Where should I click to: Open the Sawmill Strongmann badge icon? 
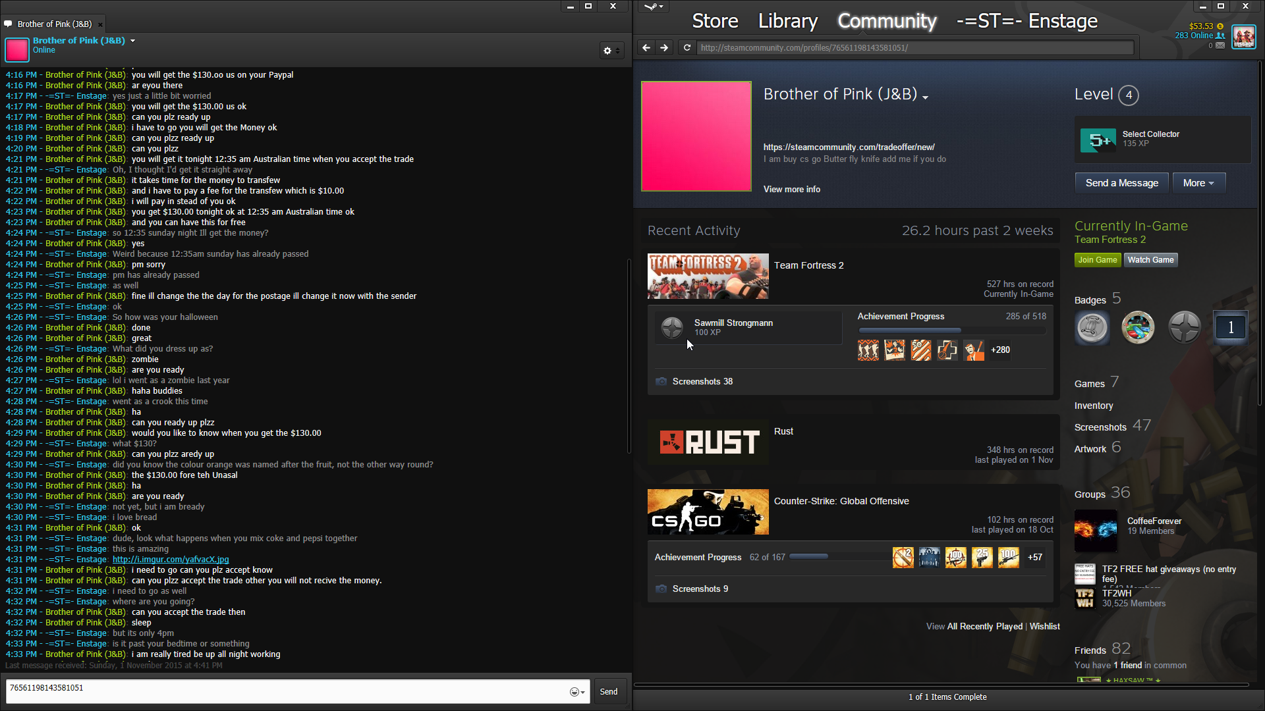pyautogui.click(x=672, y=327)
